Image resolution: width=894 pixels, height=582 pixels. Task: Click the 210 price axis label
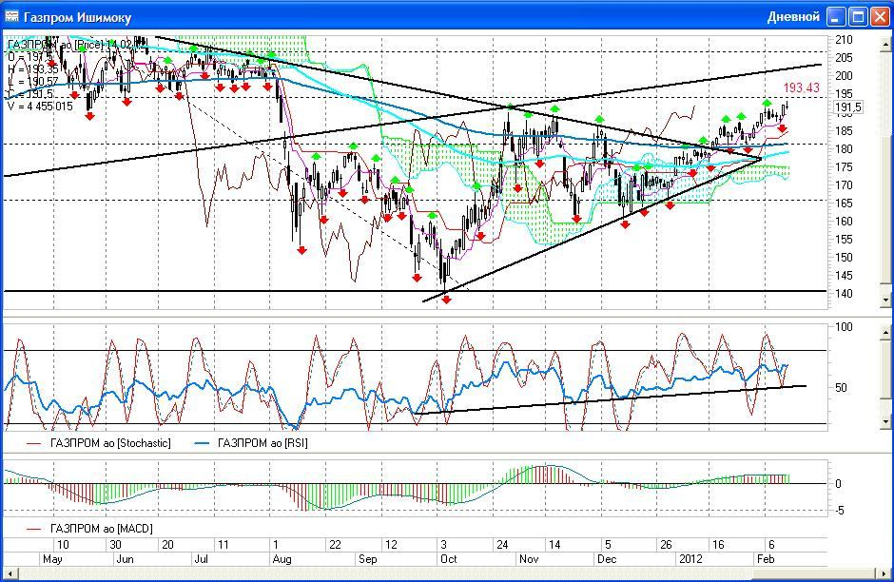point(844,40)
